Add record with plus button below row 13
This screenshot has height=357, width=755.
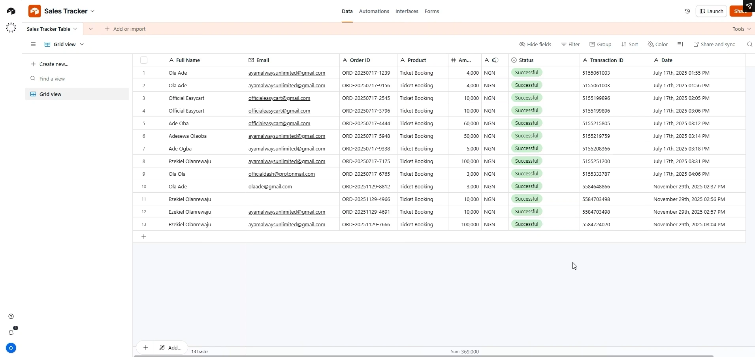(144, 237)
